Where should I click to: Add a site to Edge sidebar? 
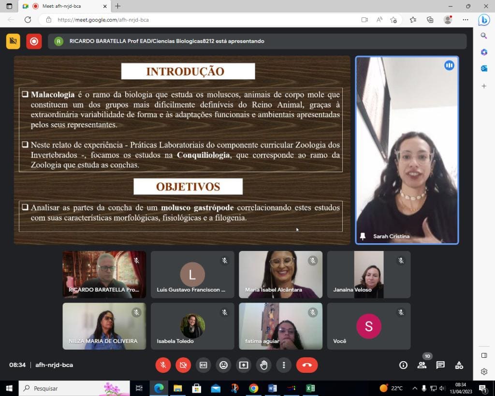pyautogui.click(x=483, y=86)
